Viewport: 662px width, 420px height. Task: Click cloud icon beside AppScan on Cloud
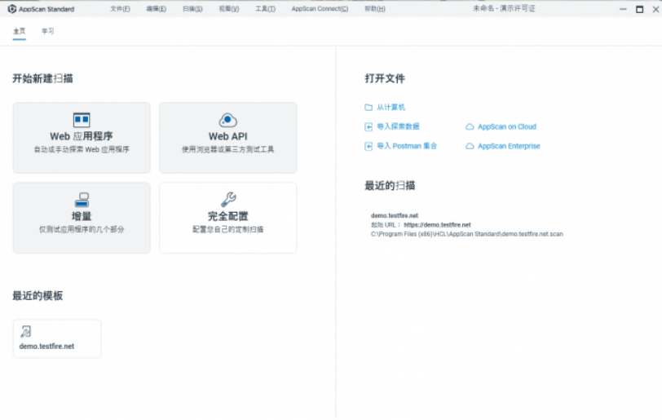[470, 126]
